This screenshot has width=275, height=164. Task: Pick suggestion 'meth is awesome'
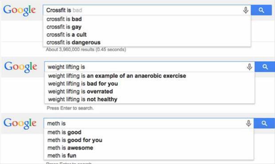[x=149, y=148]
